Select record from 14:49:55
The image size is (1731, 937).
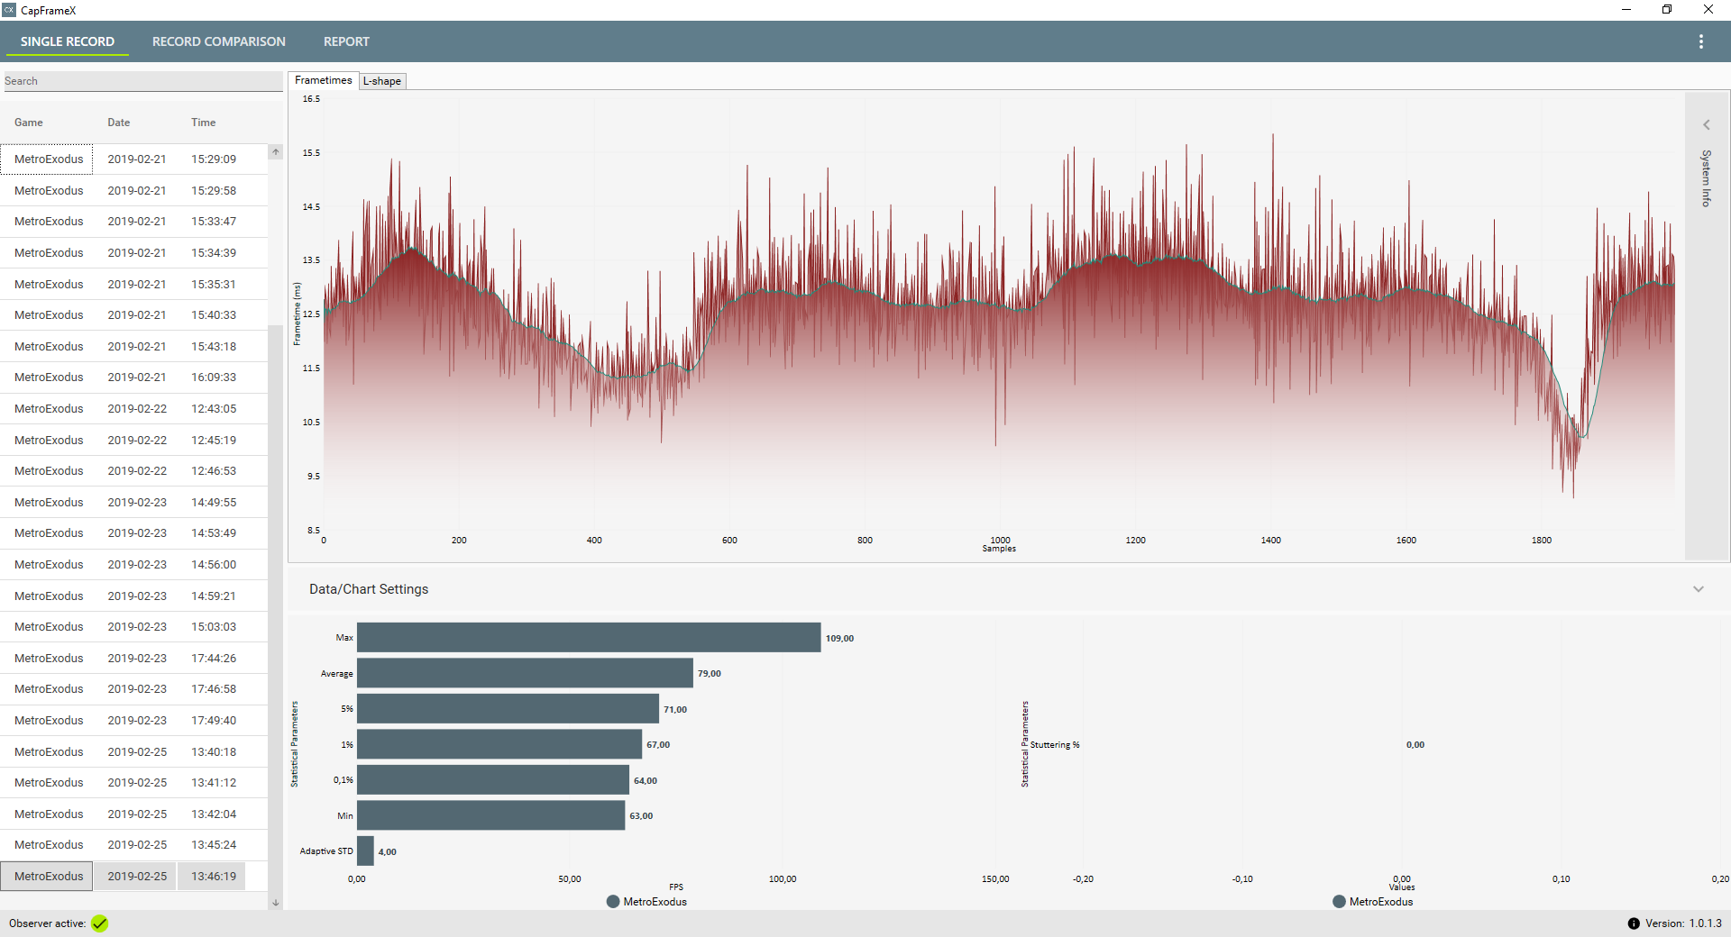click(134, 503)
